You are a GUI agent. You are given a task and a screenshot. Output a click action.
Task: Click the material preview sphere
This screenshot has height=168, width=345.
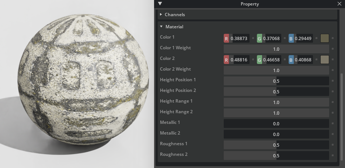83,80
